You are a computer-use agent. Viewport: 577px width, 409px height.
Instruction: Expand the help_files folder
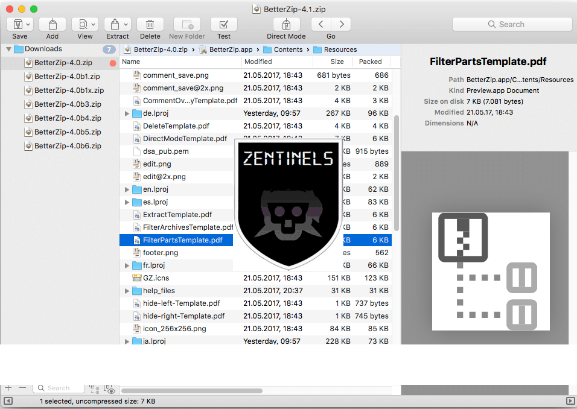[127, 291]
